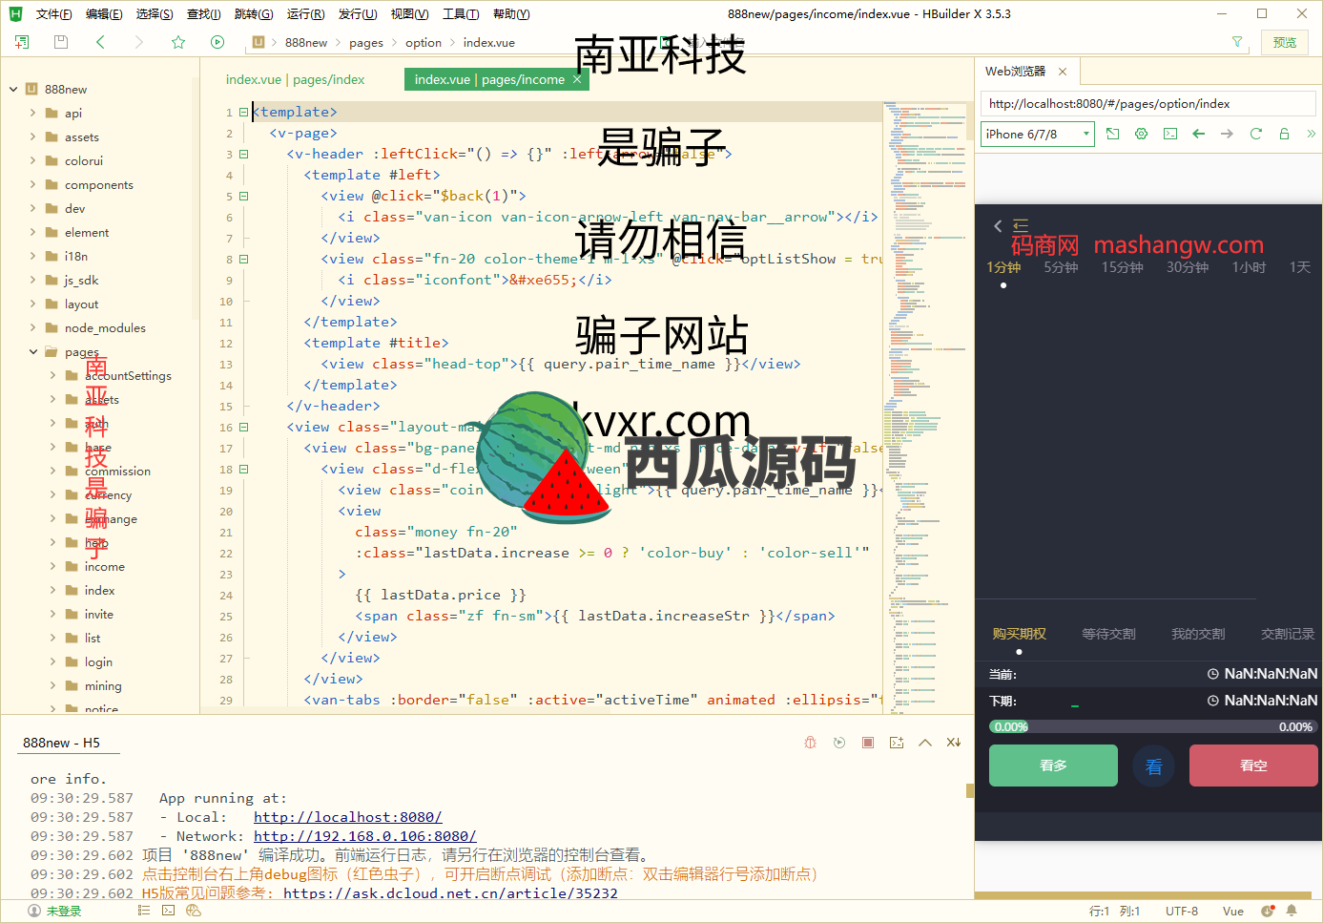Stop the running 888new - H5 process
1323x923 pixels.
(x=868, y=743)
